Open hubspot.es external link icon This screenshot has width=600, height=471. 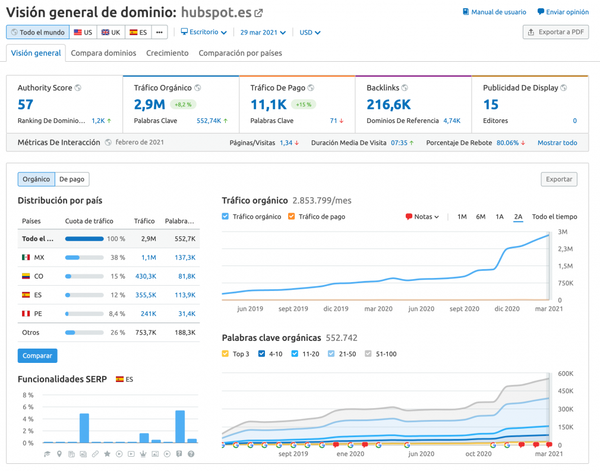(x=258, y=13)
